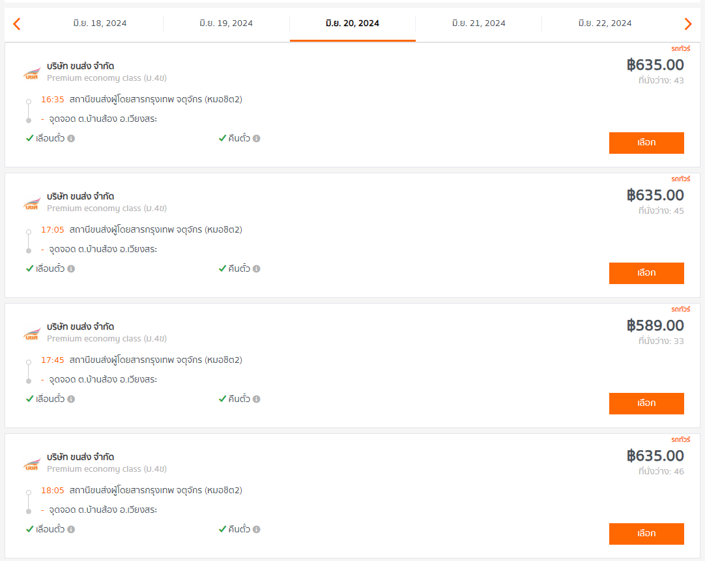Click จุดจอด ต.บ้านส้อง stop on 17:05 trip
This screenshot has height=561, width=705.
(103, 250)
